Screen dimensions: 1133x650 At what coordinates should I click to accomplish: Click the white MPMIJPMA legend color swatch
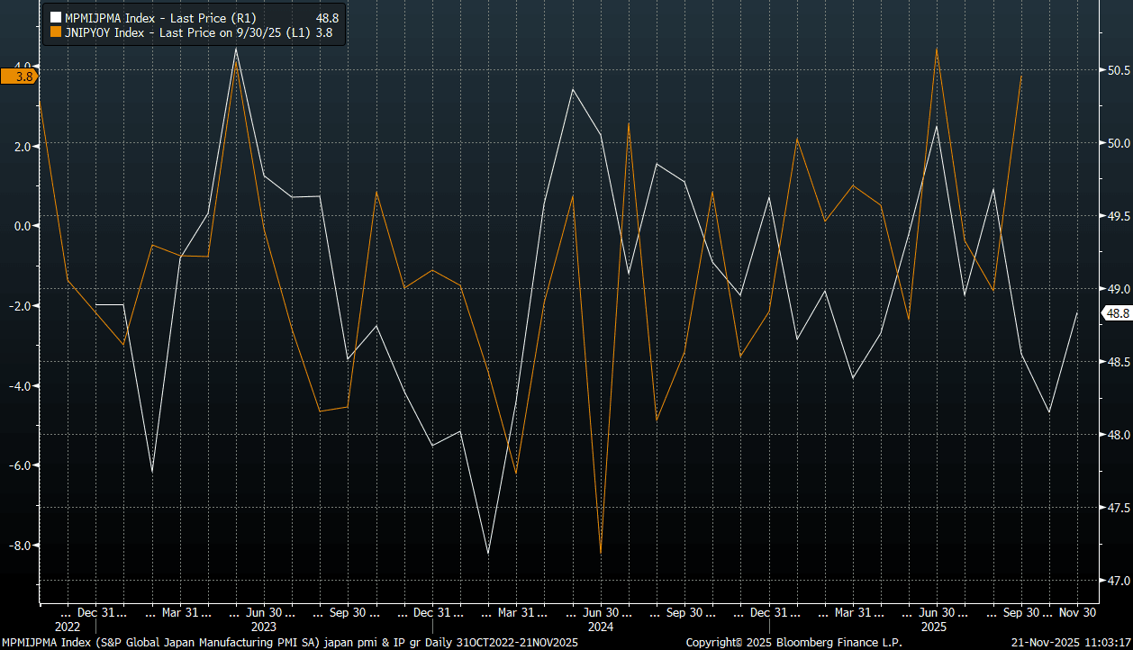point(56,18)
